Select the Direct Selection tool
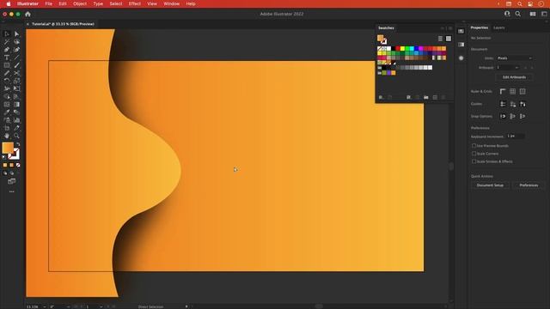The width and height of the screenshot is (550, 309). pyautogui.click(x=16, y=34)
